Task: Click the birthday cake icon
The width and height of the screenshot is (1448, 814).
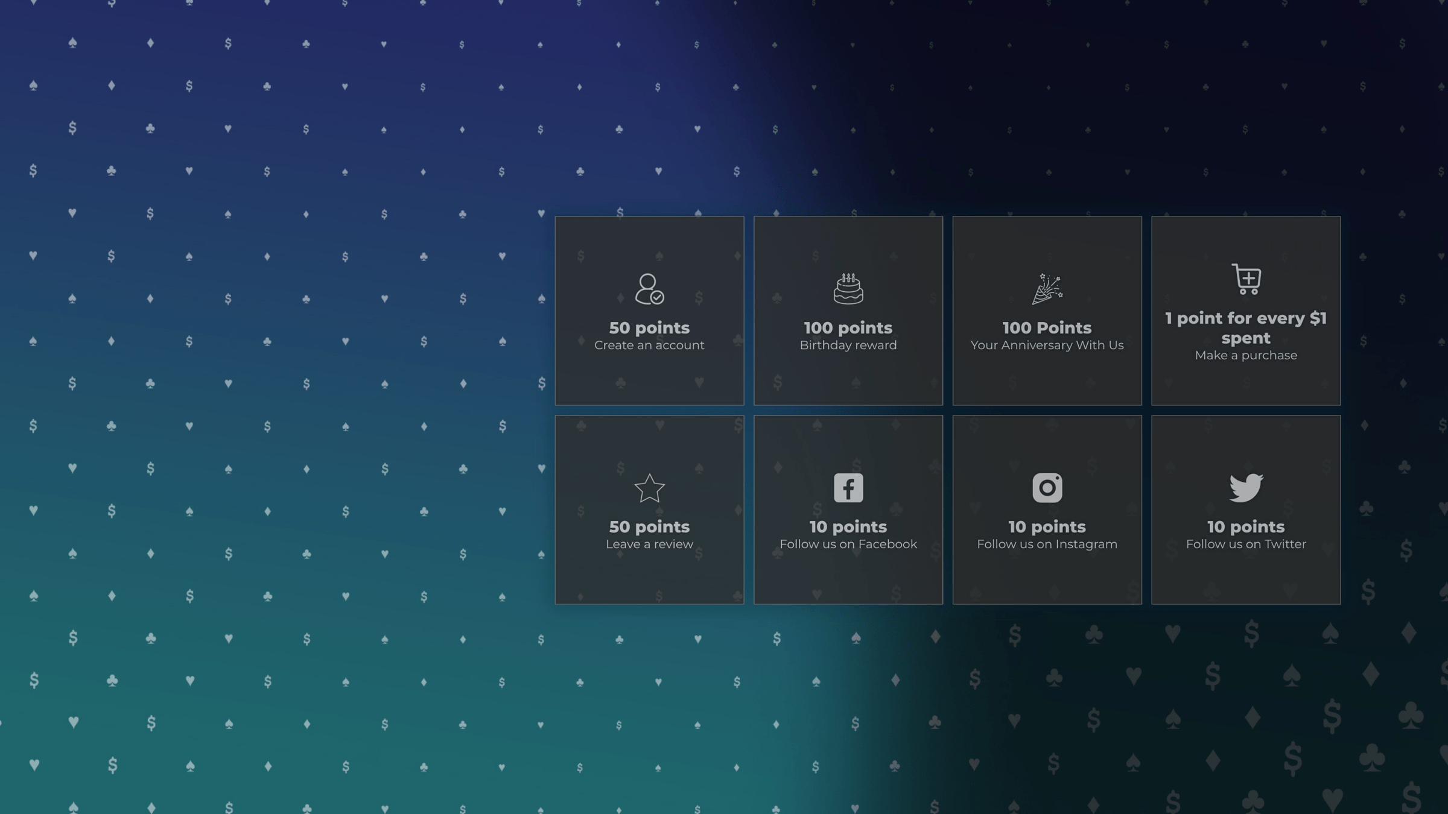Action: 848,289
